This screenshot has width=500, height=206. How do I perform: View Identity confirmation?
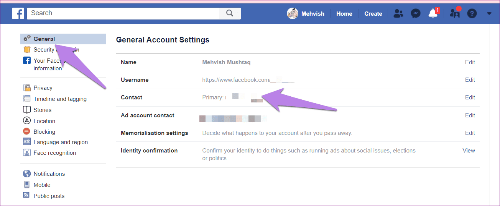(469, 151)
